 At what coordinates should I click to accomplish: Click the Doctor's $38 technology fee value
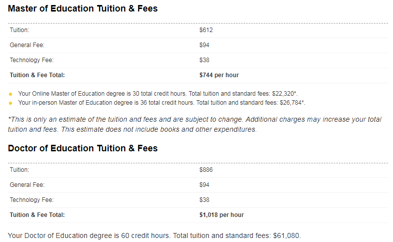pyautogui.click(x=204, y=200)
